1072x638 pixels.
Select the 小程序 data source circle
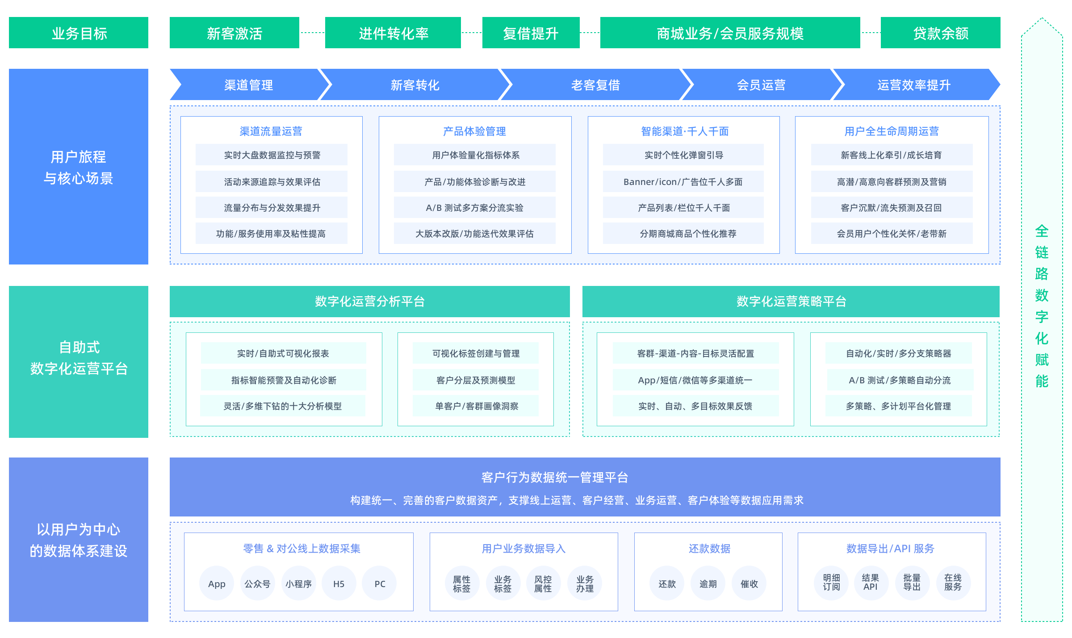click(298, 583)
